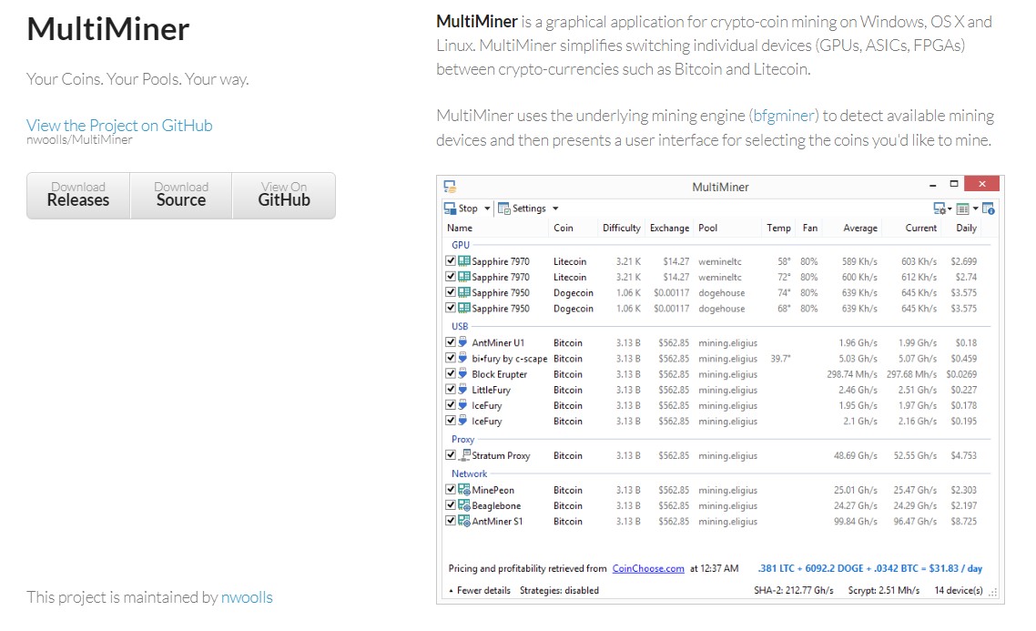Collapse with the Fewer details toggle

coord(480,590)
